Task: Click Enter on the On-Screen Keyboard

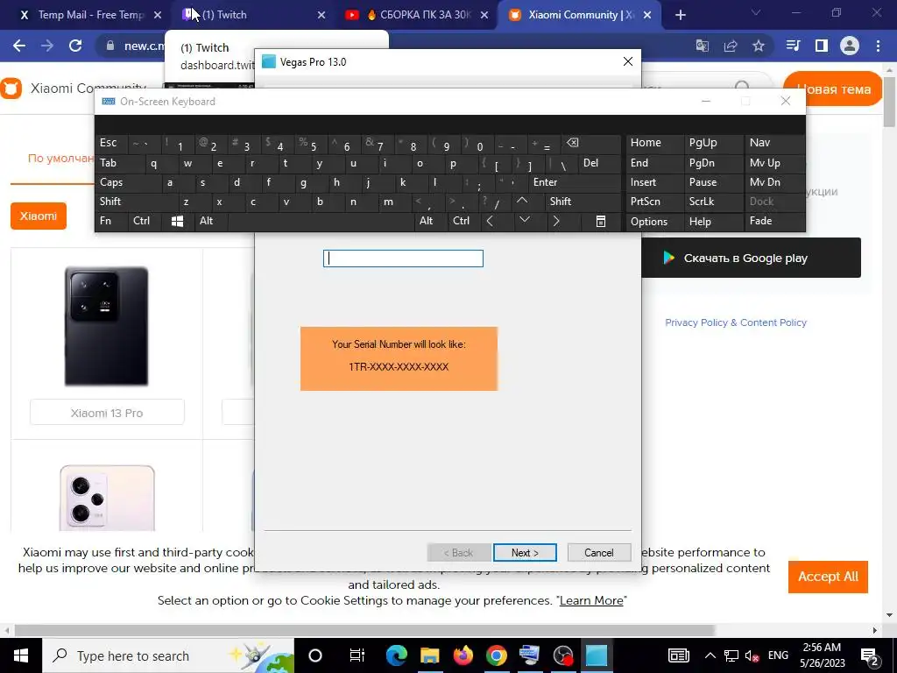Action: (x=575, y=182)
